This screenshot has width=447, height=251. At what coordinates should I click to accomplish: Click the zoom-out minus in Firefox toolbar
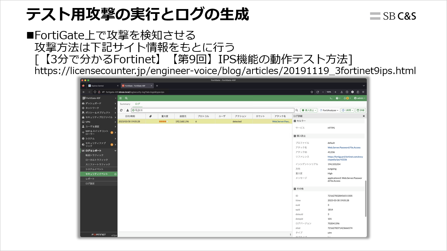pos(323,92)
